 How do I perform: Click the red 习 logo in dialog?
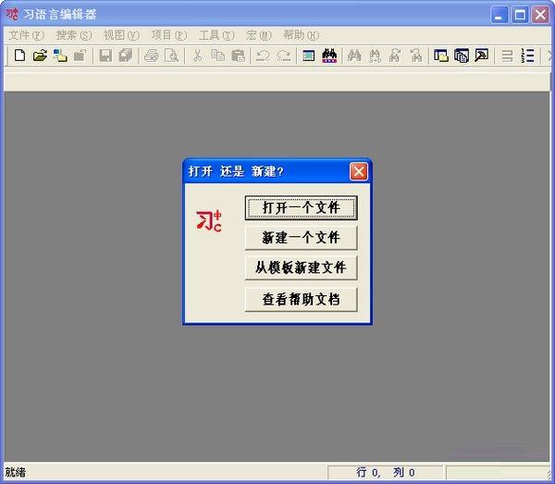(209, 222)
